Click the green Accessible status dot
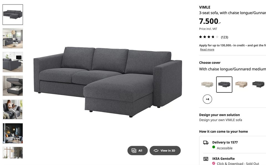266x165 pixels. pyautogui.click(x=214, y=147)
